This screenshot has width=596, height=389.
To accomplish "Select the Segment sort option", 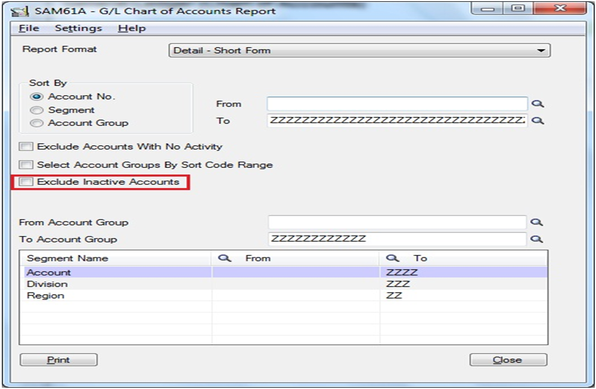I will tap(37, 110).
